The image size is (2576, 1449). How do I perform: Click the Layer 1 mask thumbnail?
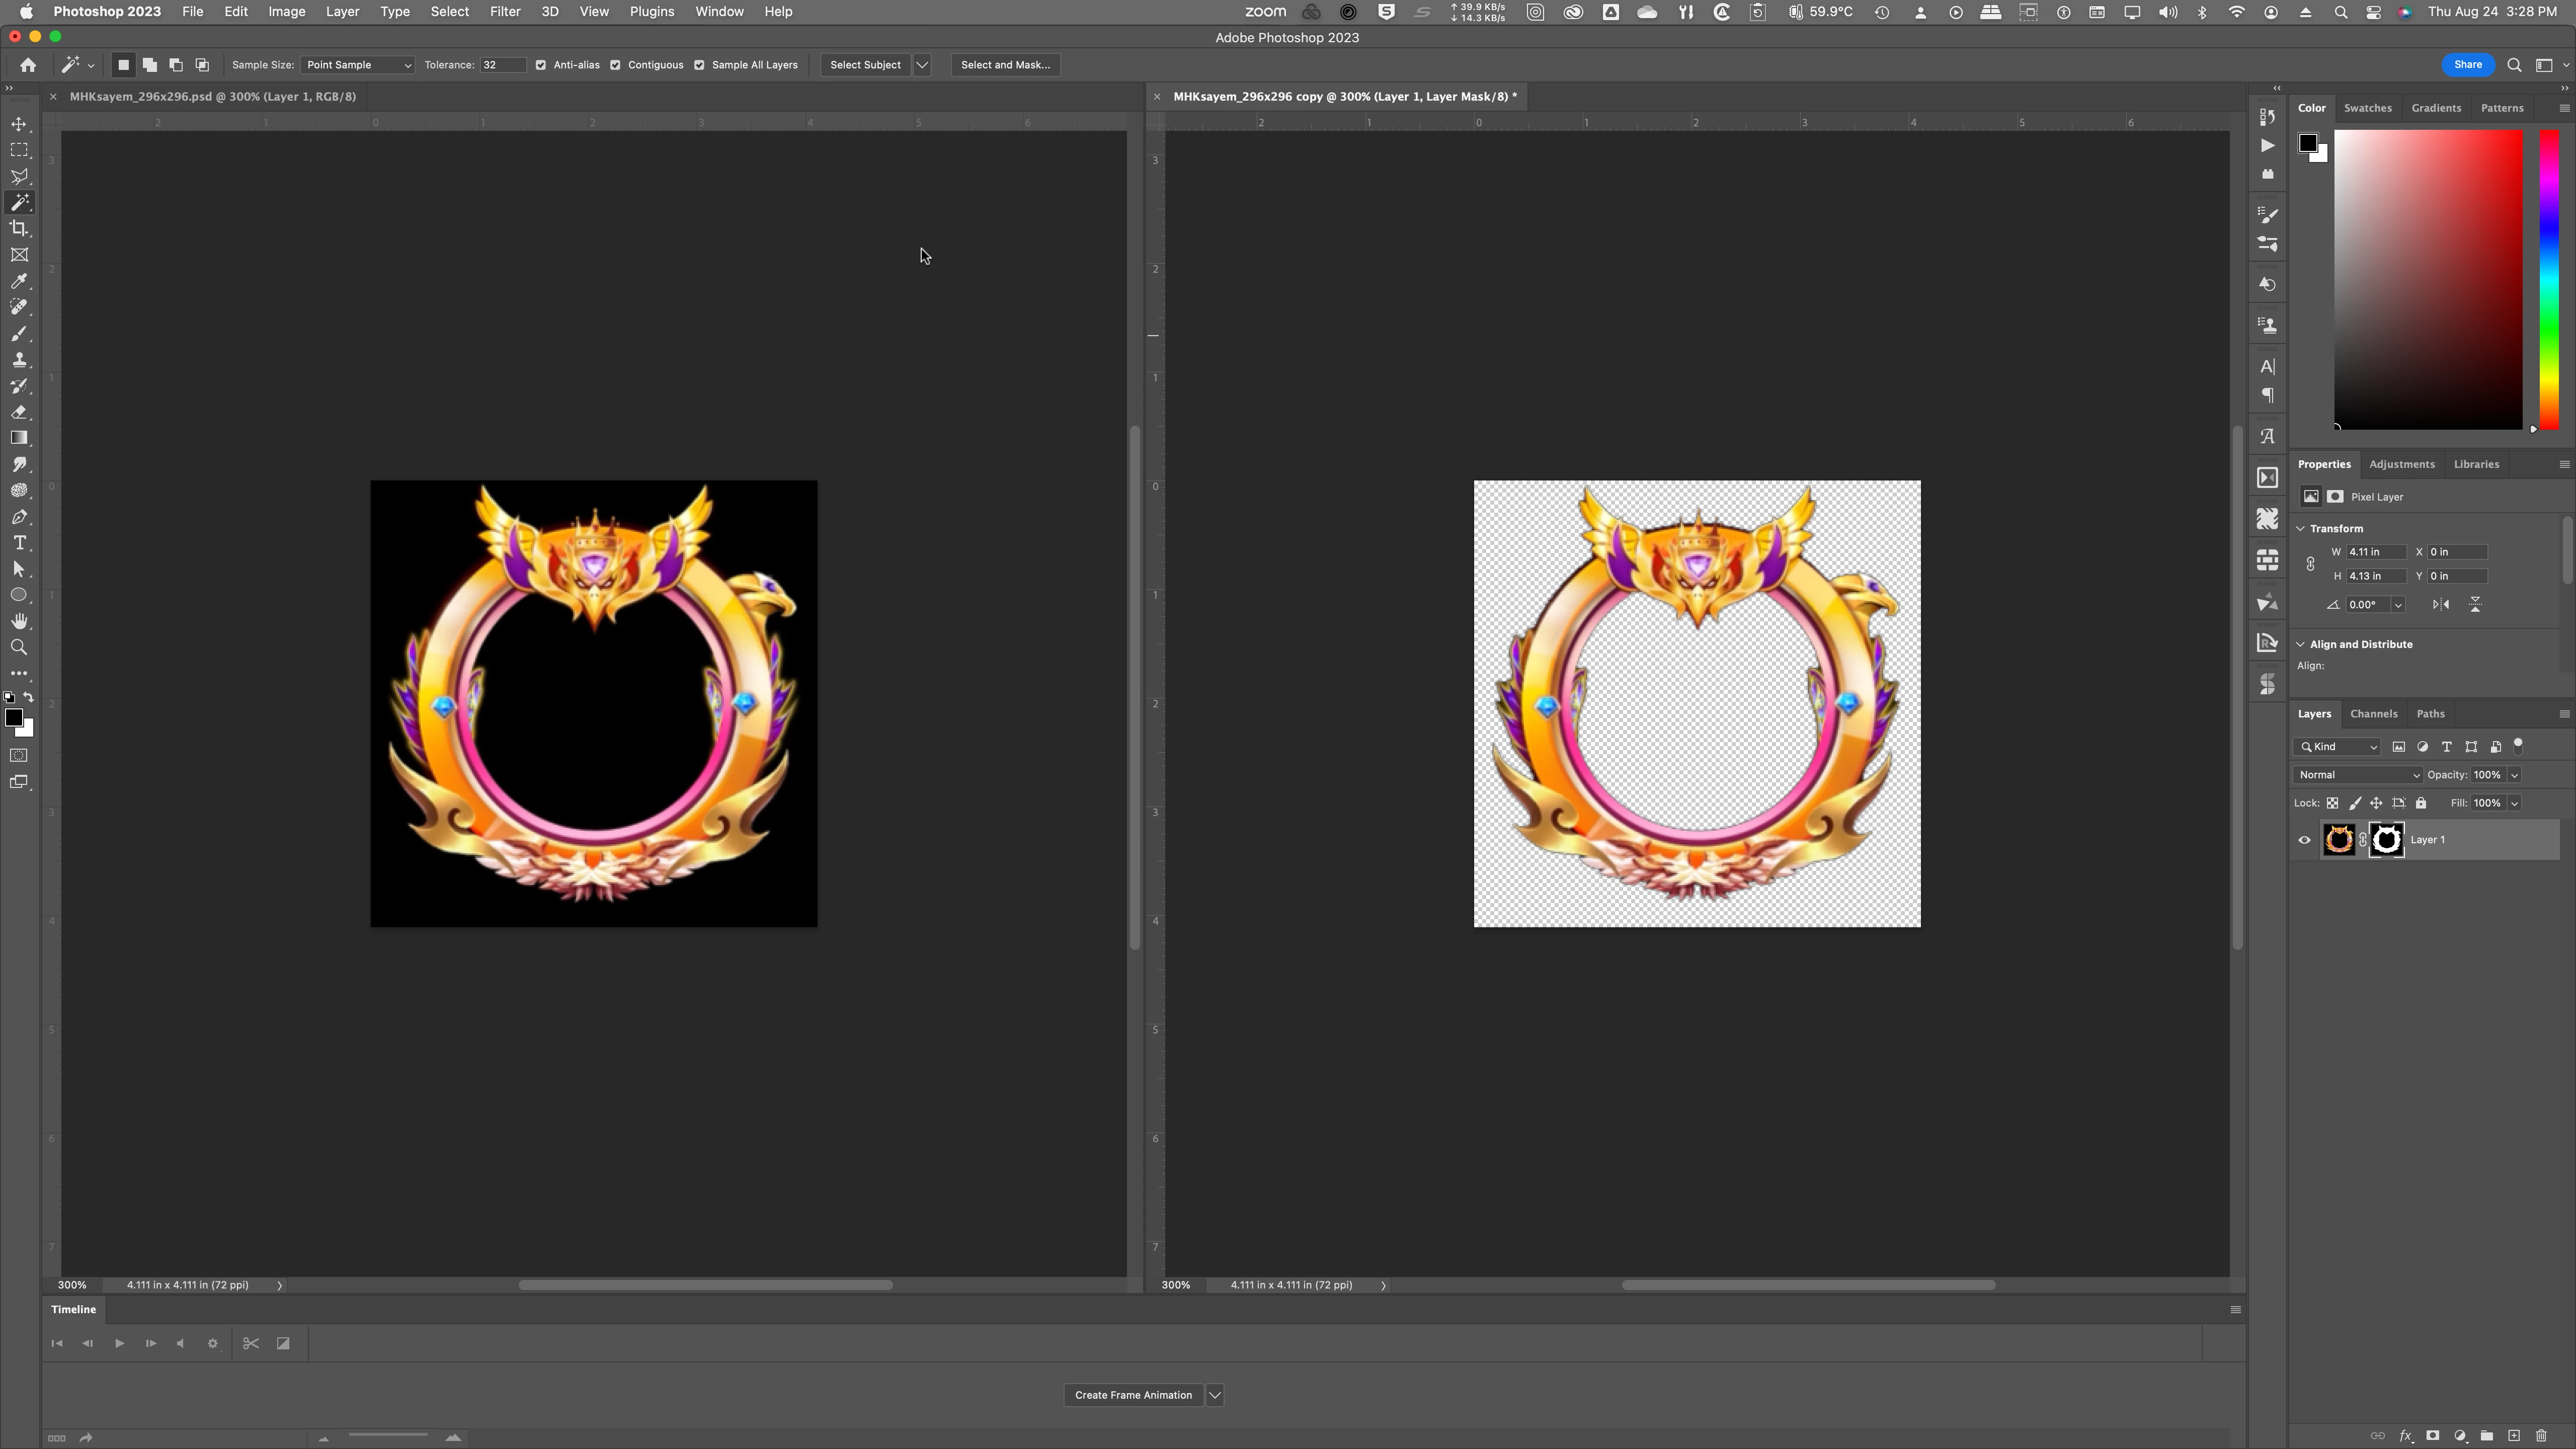click(2386, 840)
